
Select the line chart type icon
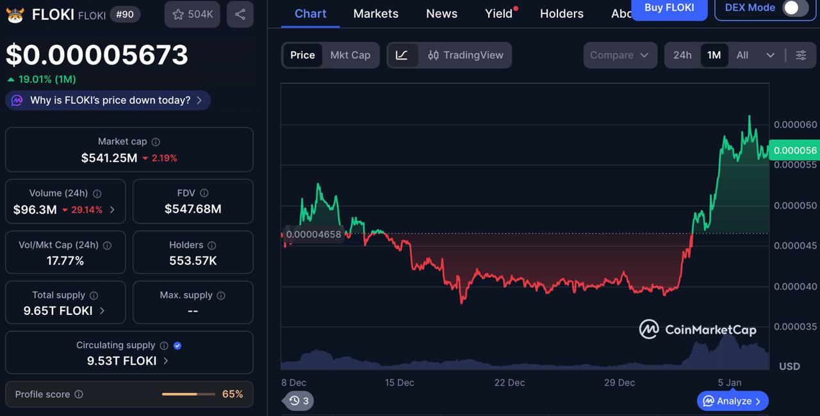[403, 55]
